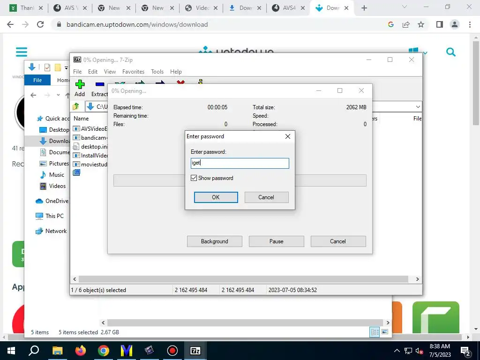Open the Chrome tab search chevron
Viewport: 480px width, 360px height.
coord(405,7)
